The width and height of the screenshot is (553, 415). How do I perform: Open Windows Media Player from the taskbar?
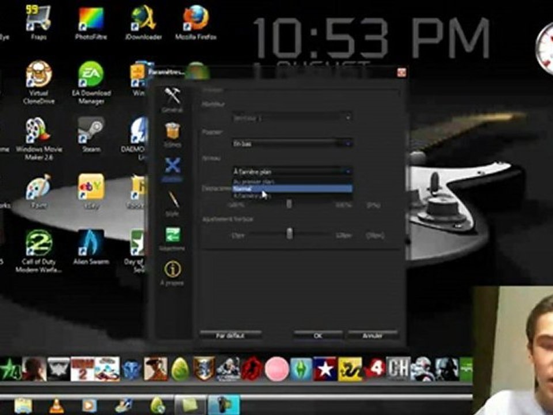coord(89,405)
